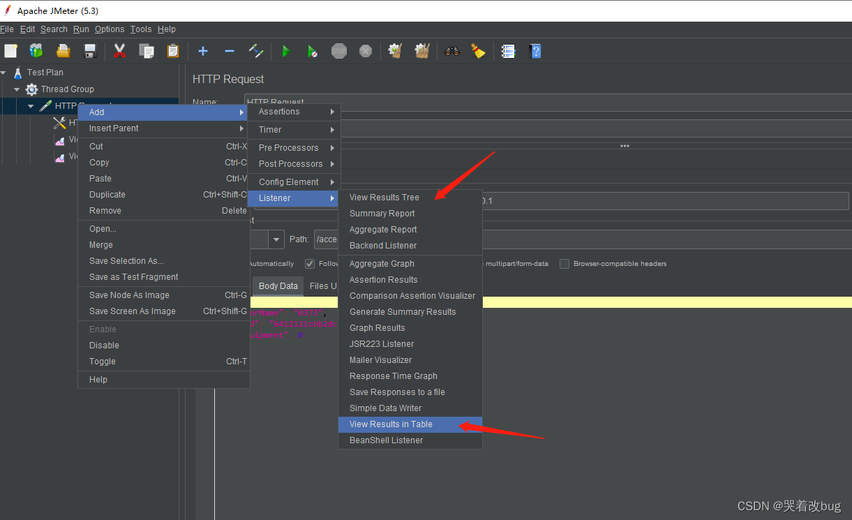
Task: Click the Path input field
Action: pos(583,239)
